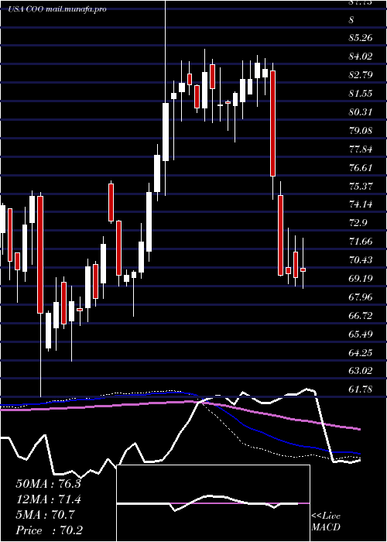
Task: Click the 74.14 price axis label
Action: coord(361,204)
